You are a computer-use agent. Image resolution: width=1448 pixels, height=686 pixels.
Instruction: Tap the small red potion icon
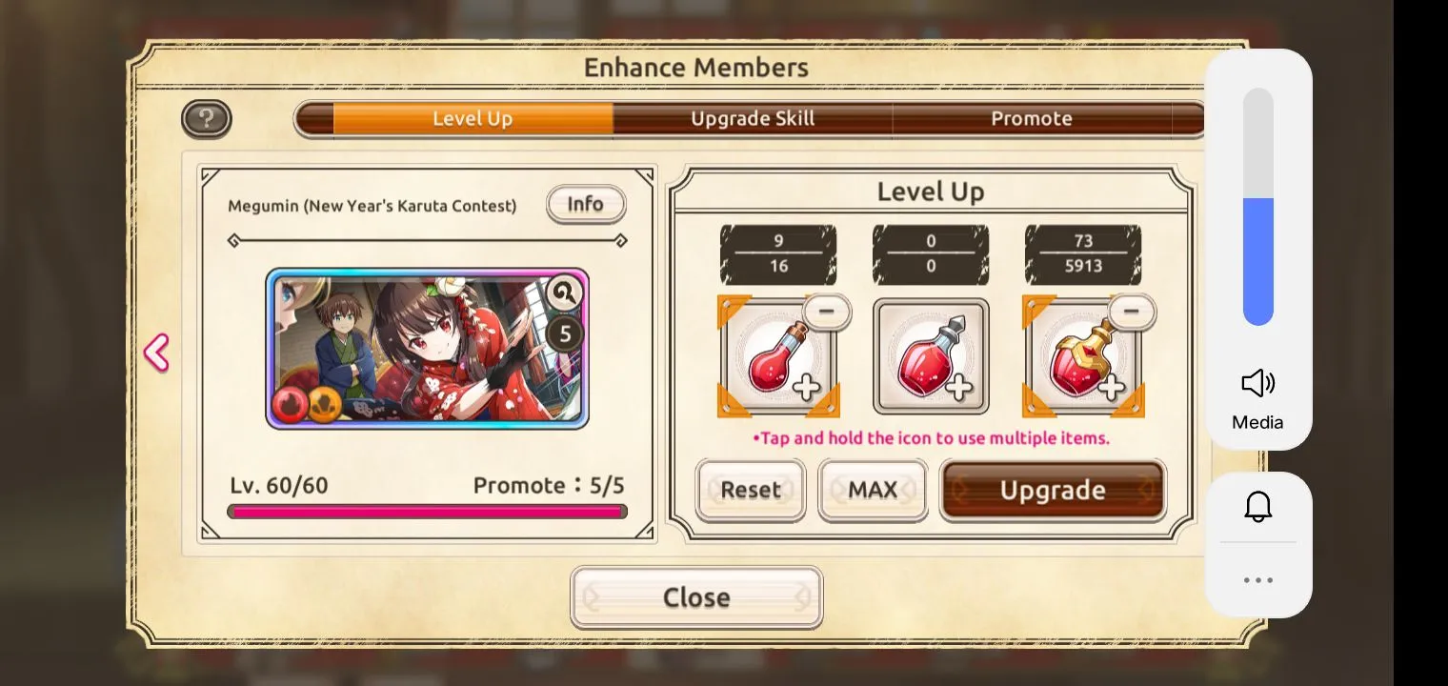click(778, 356)
